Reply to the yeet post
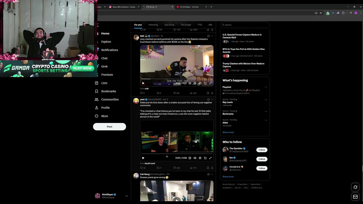 point(143,168)
